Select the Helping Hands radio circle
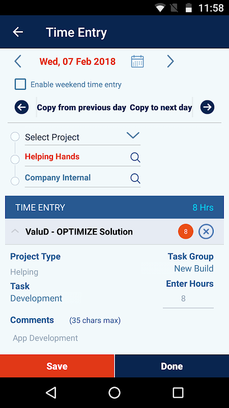229x408 pixels. (15, 159)
